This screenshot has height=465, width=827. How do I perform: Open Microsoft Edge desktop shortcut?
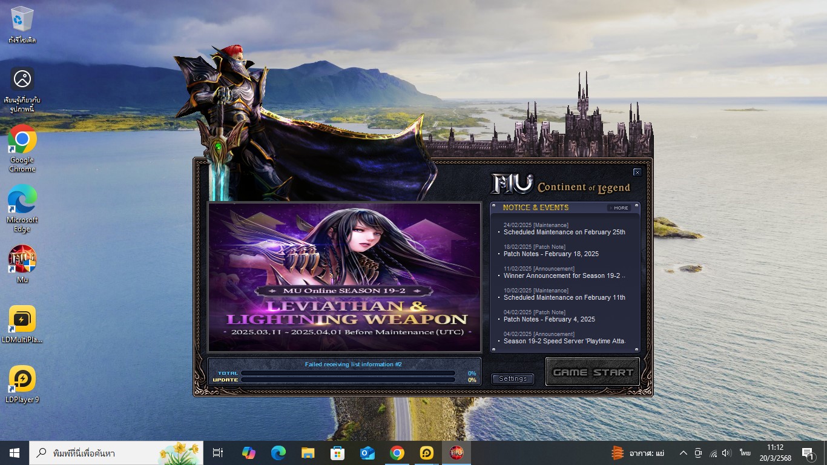22,208
